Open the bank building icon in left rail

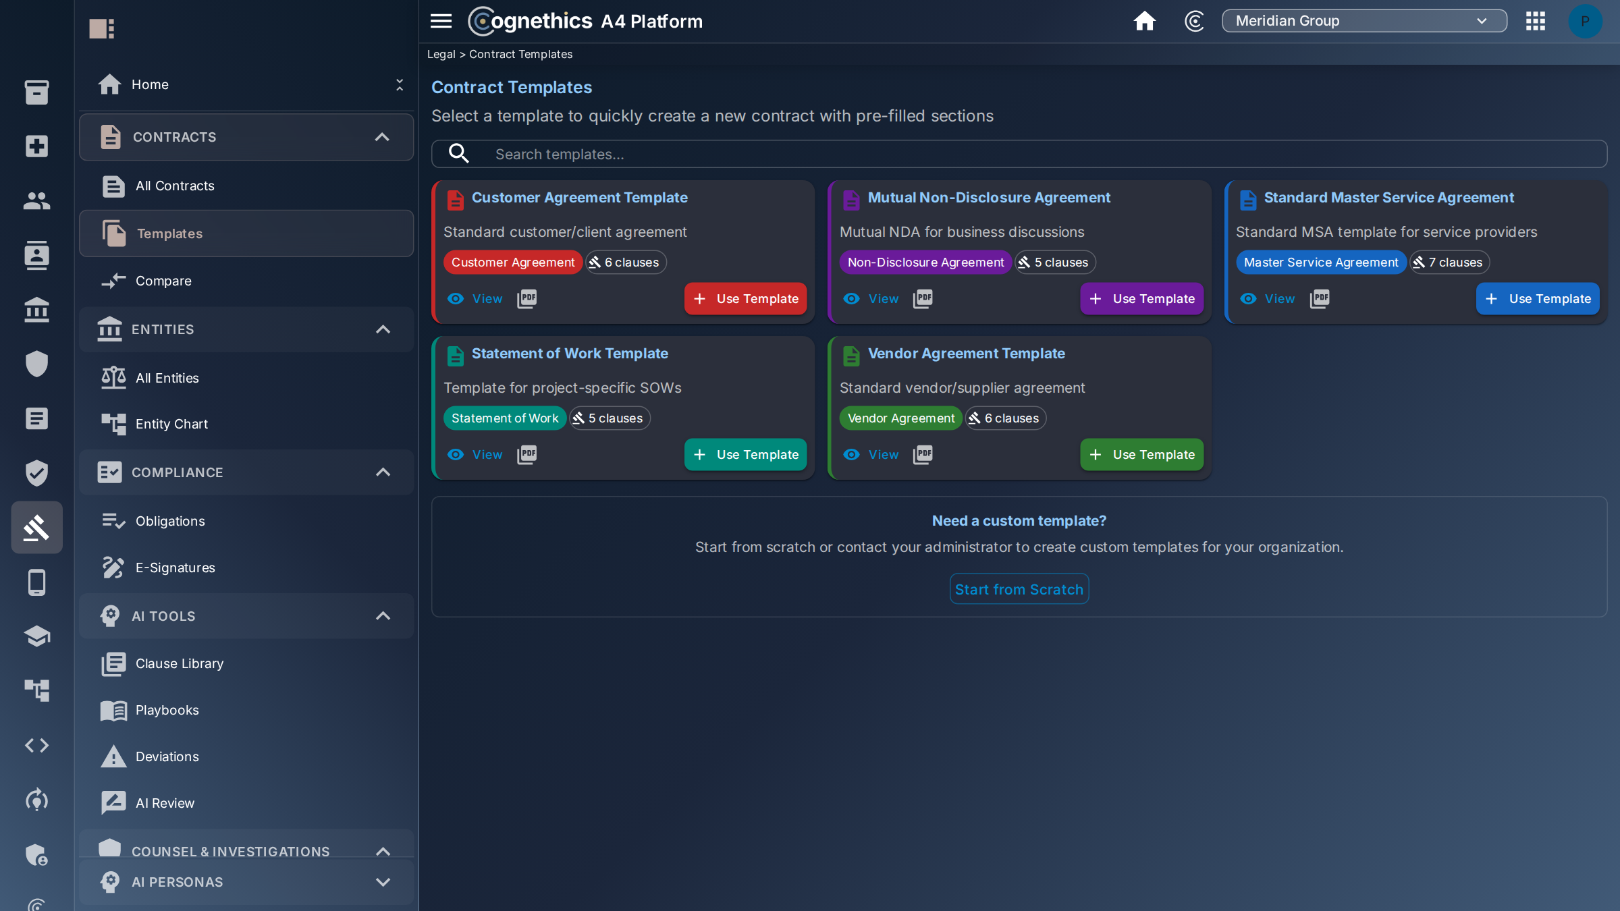point(36,310)
